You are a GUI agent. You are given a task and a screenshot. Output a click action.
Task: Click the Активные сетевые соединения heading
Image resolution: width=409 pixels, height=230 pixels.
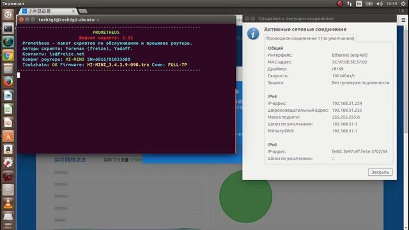[x=305, y=29]
